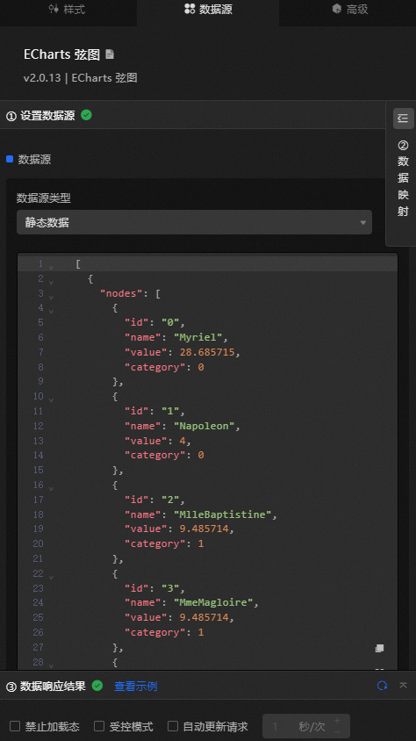Check the 自动更新请求 option
416x741 pixels.
[173, 726]
